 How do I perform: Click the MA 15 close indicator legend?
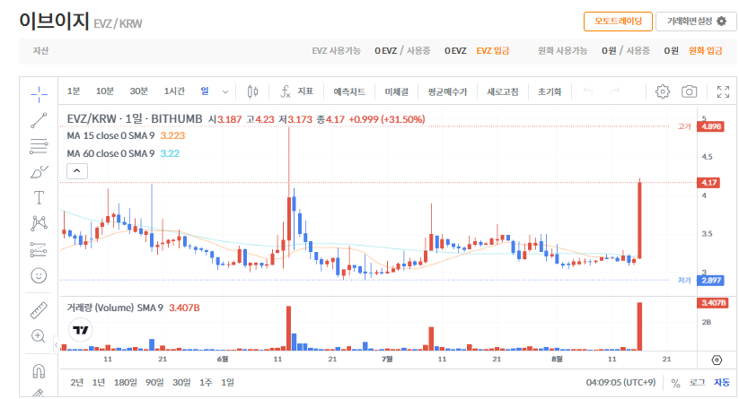[x=126, y=135]
